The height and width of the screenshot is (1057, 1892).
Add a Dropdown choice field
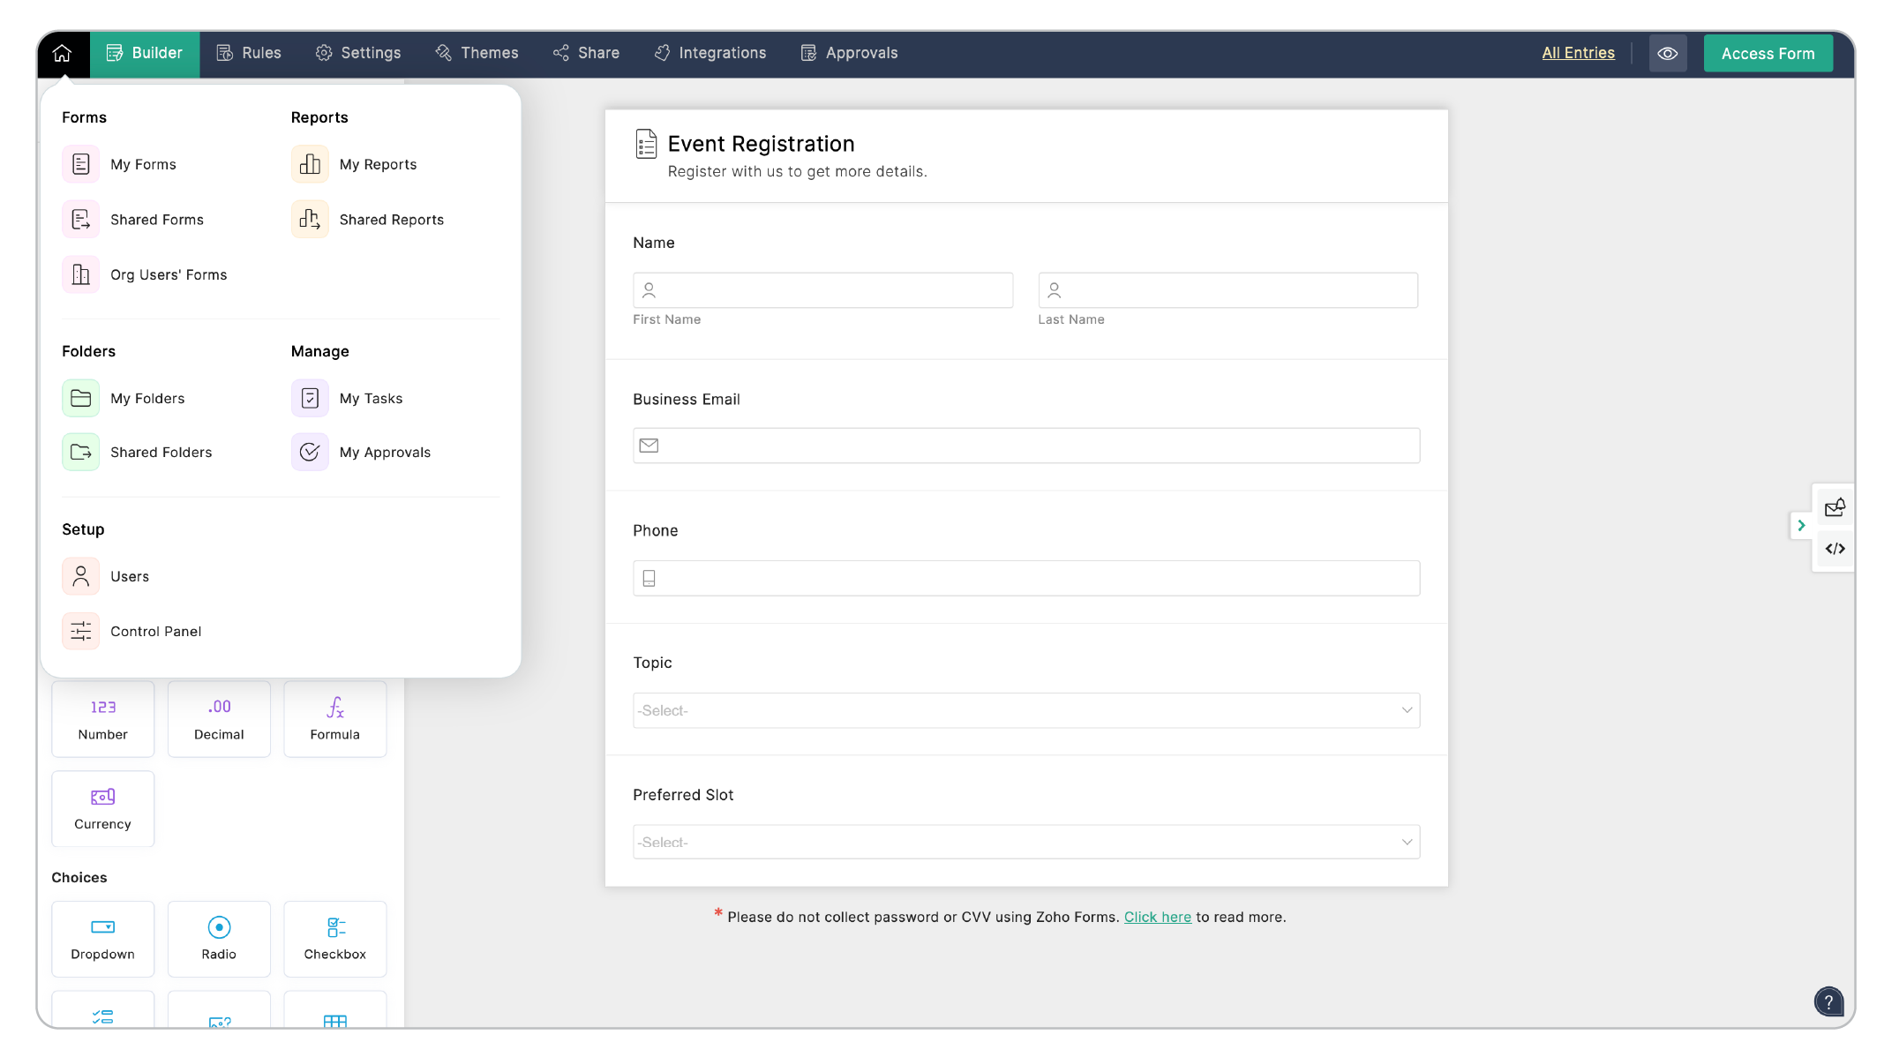102,939
